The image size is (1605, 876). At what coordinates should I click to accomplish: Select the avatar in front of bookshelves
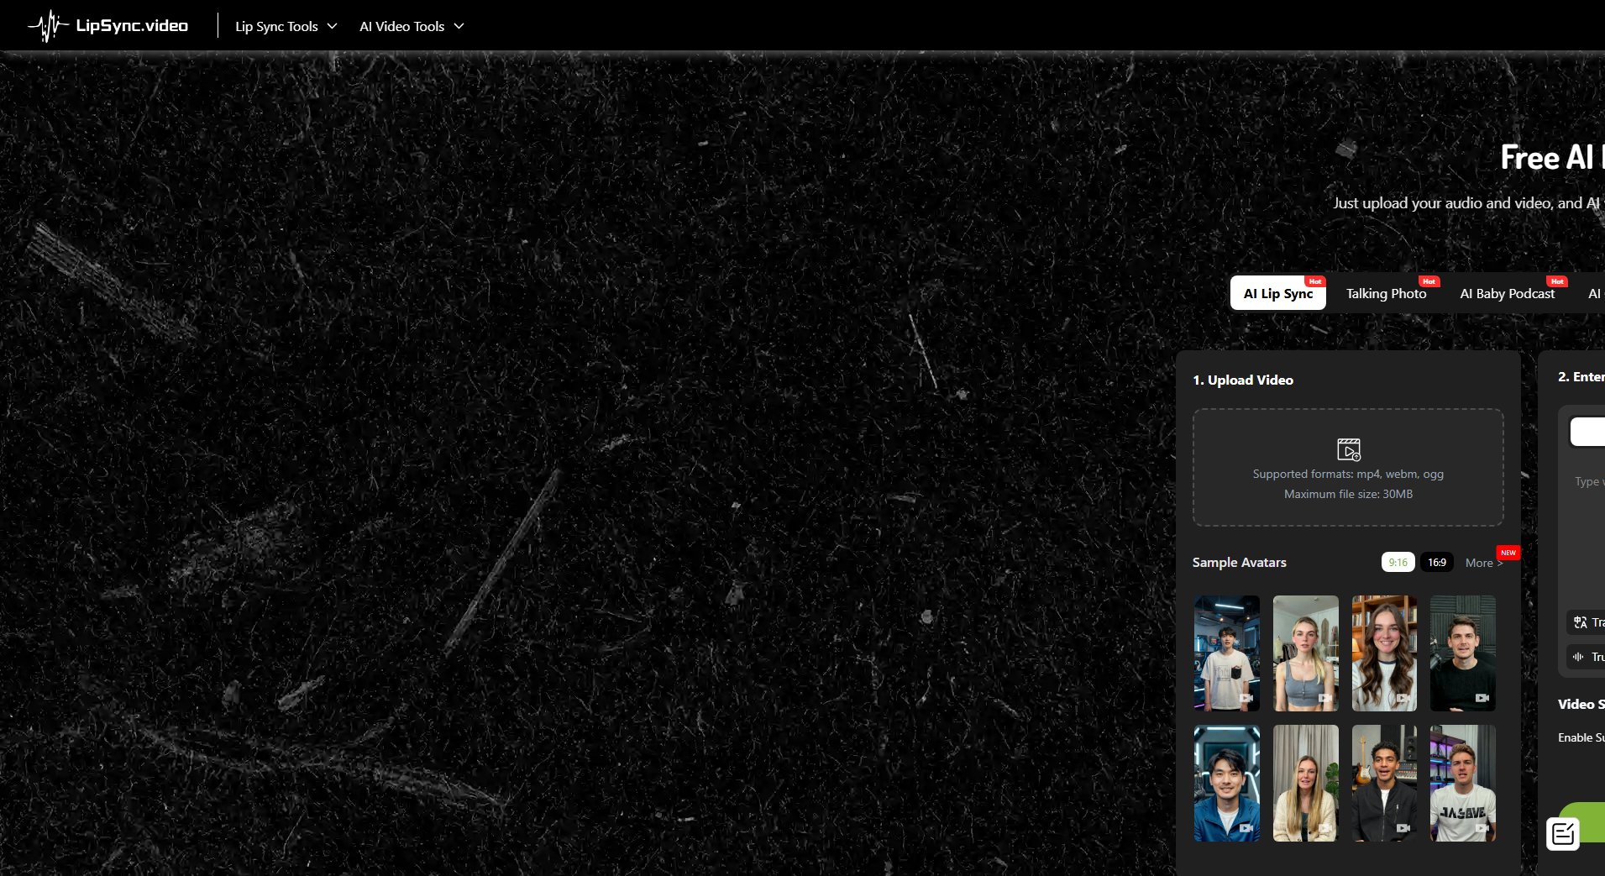coord(1383,653)
